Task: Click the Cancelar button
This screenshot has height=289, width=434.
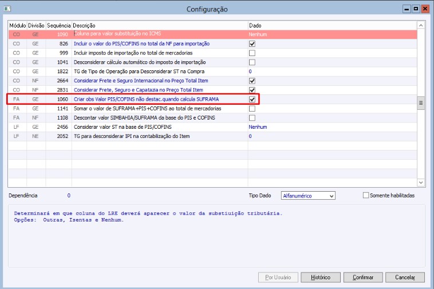Action: 405,277
